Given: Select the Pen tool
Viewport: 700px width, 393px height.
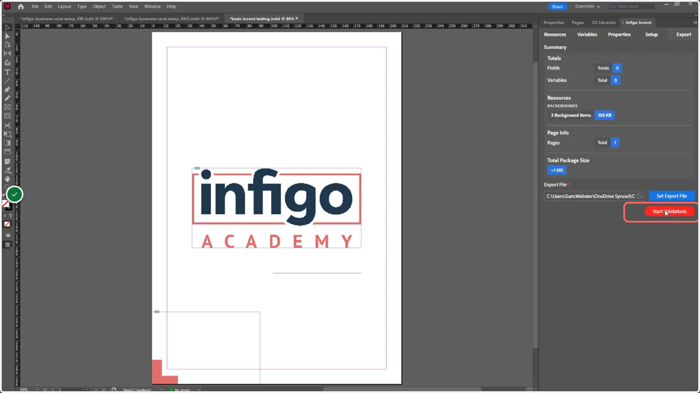Looking at the screenshot, I should [8, 90].
